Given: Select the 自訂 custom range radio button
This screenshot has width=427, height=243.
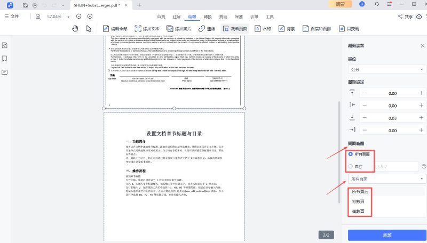Looking at the screenshot, I should coord(351,166).
